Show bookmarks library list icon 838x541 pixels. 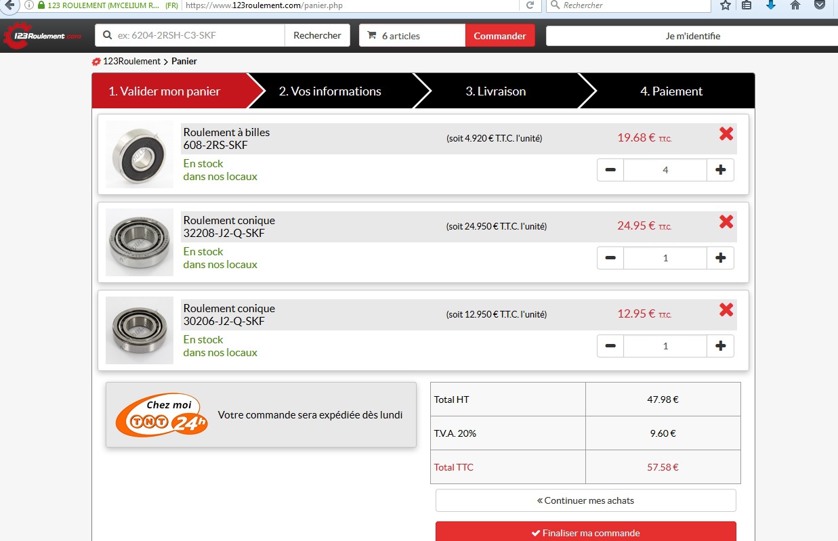point(747,5)
